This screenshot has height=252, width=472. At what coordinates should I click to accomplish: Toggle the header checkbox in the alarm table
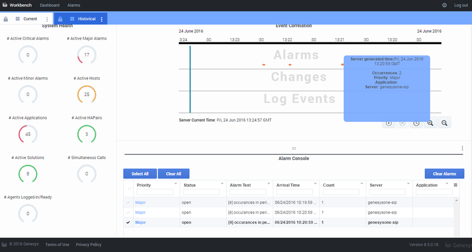click(x=129, y=188)
